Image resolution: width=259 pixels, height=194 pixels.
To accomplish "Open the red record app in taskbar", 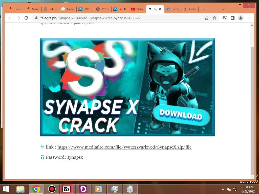I will (x=52, y=189).
